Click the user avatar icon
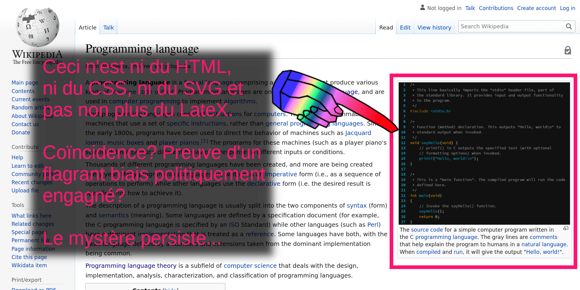The image size is (580, 290). [x=422, y=8]
